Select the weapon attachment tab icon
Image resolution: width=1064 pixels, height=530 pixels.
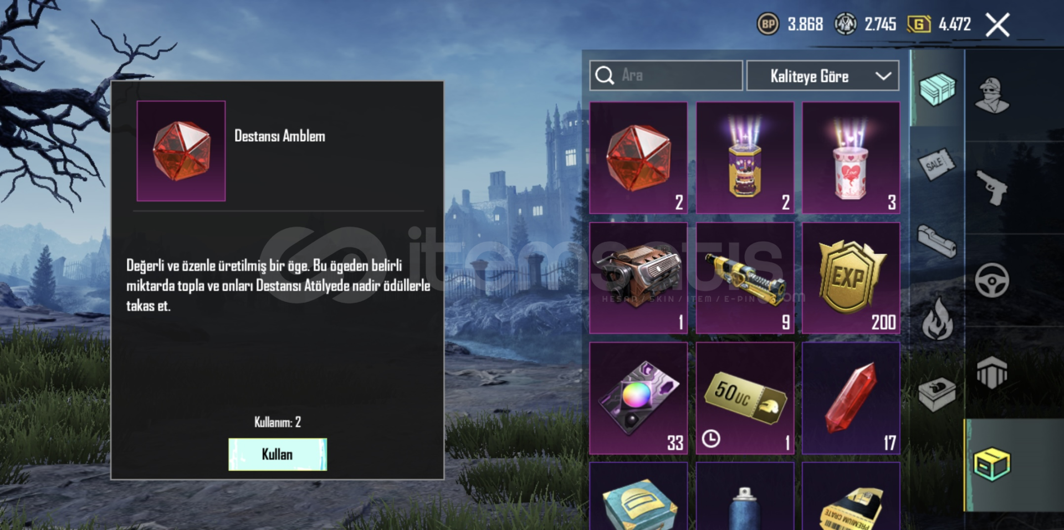click(x=937, y=241)
